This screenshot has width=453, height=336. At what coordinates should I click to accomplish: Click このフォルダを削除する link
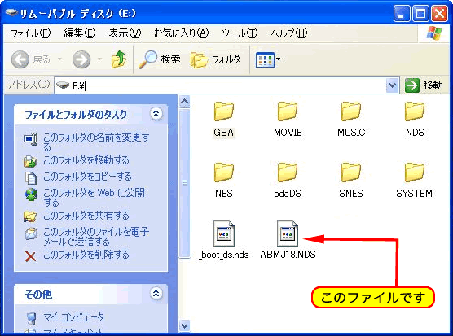86,255
